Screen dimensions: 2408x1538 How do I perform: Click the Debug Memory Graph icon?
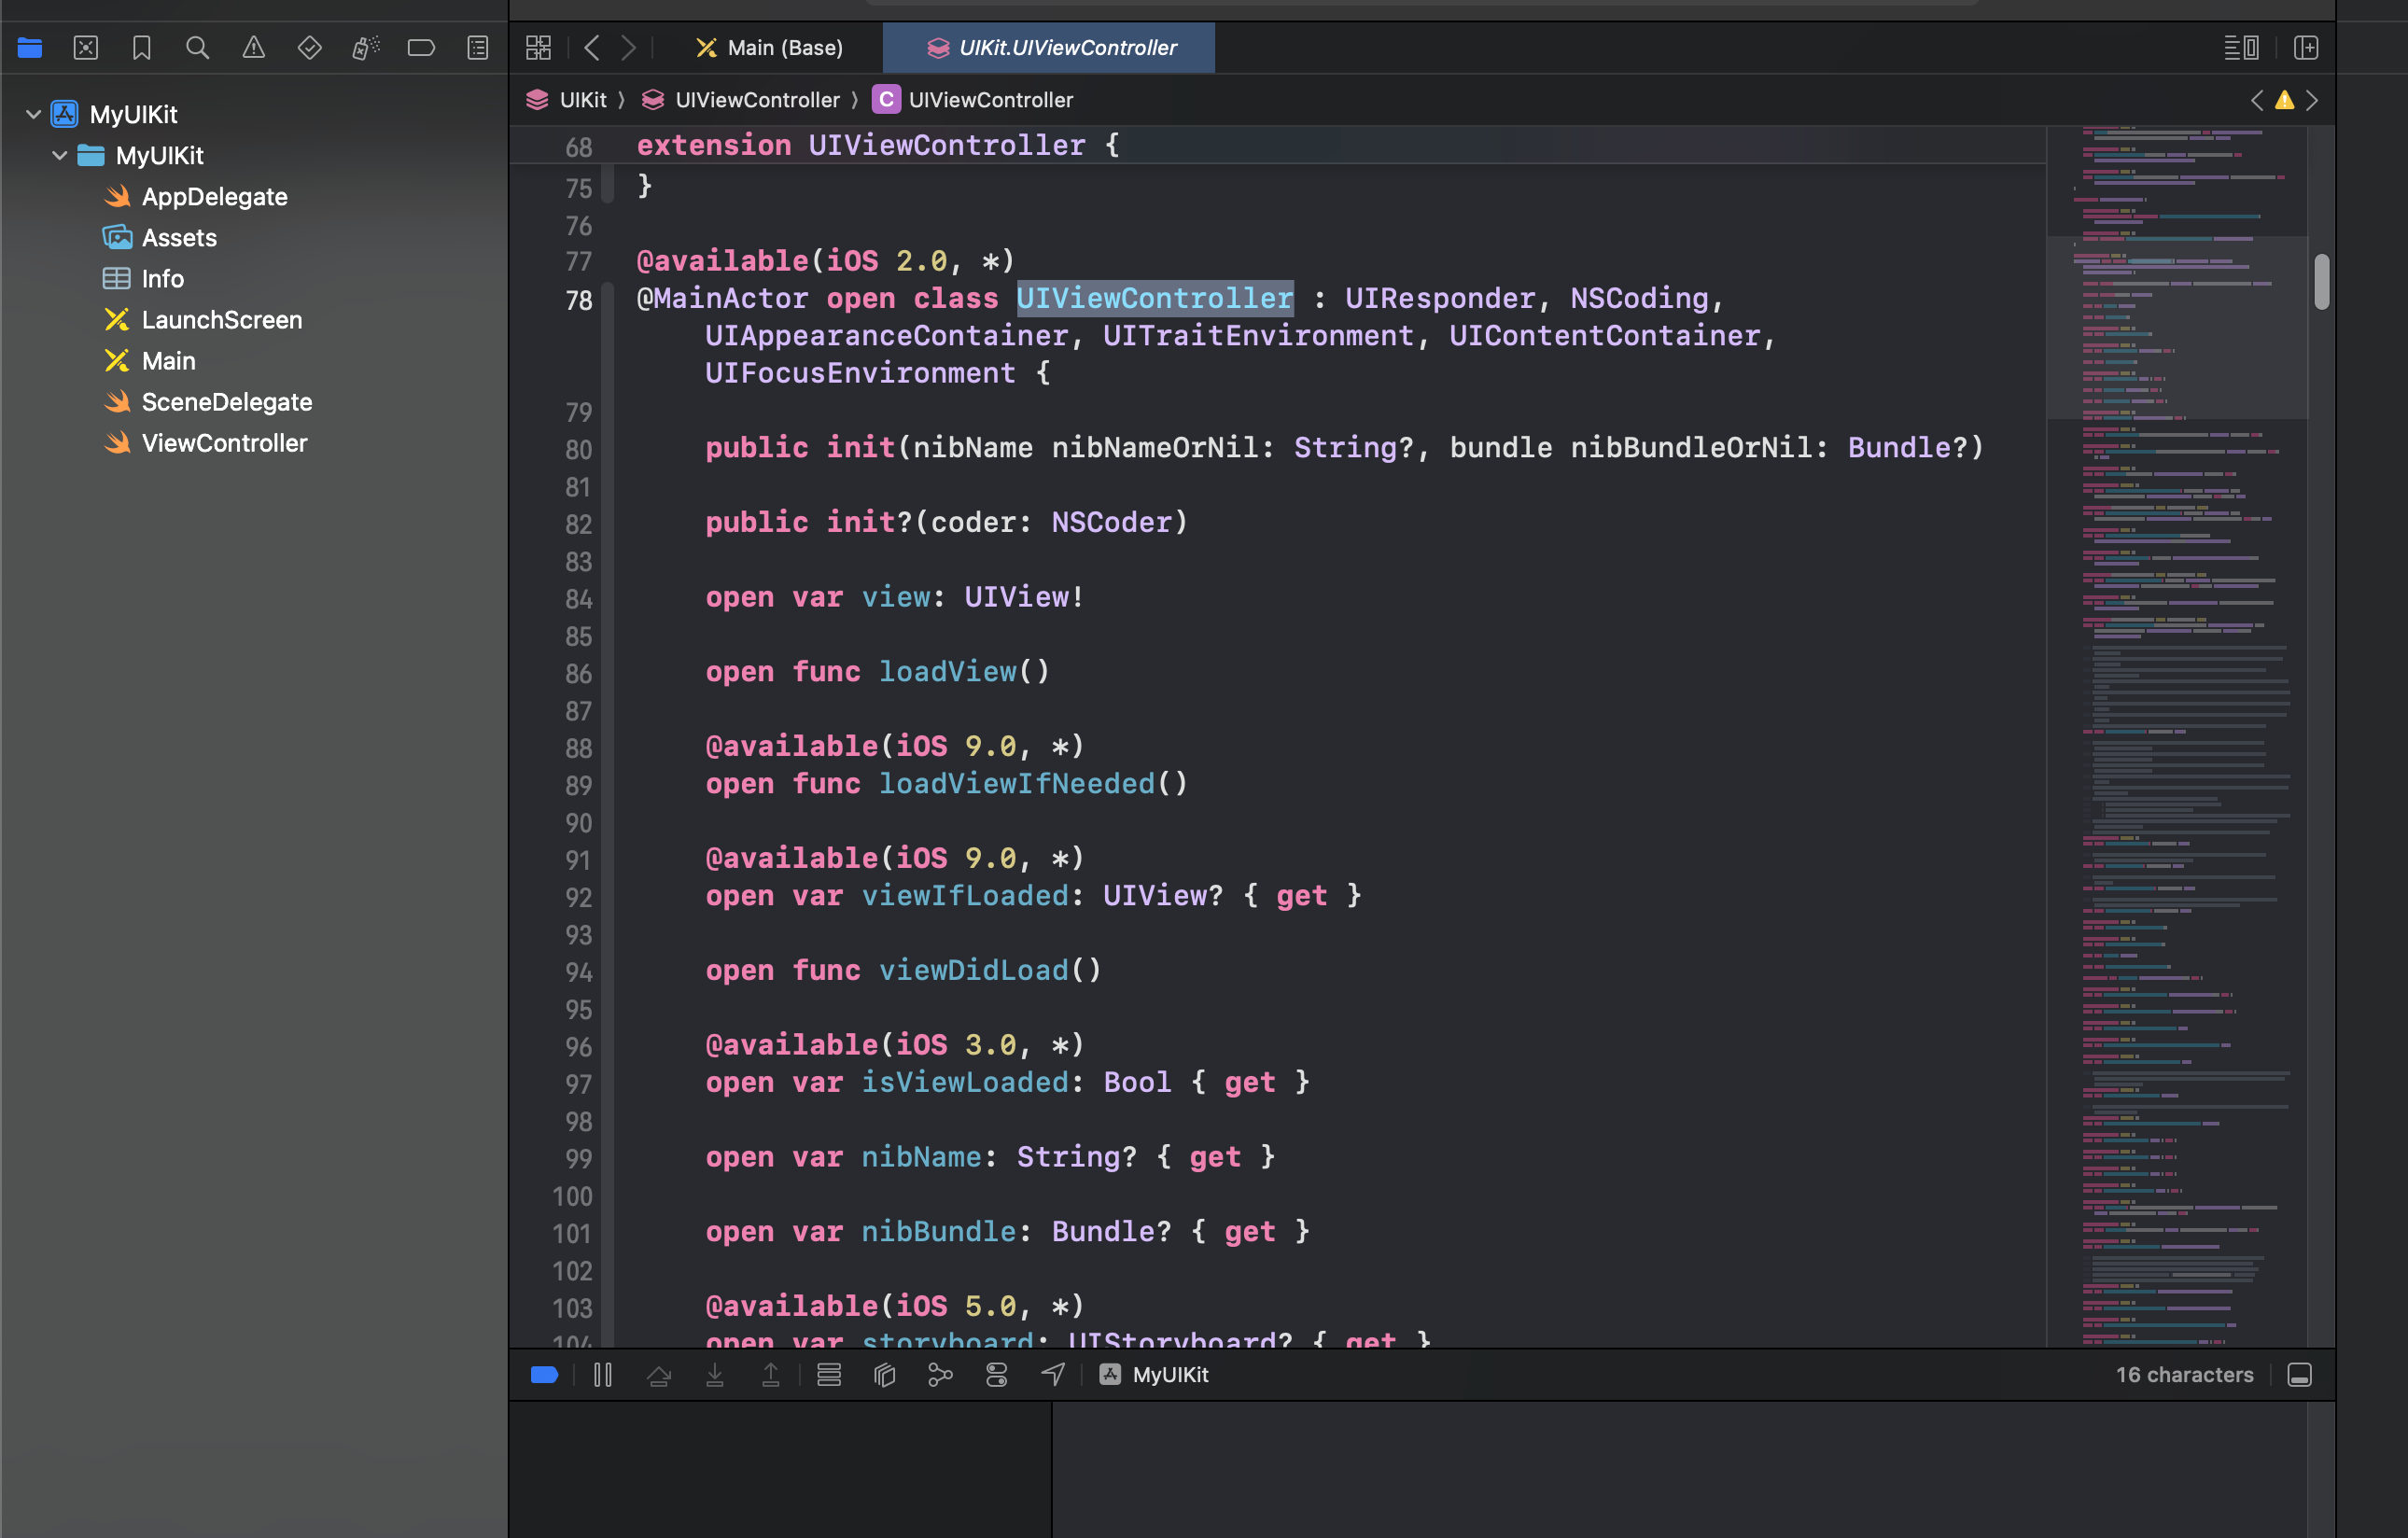point(940,1375)
